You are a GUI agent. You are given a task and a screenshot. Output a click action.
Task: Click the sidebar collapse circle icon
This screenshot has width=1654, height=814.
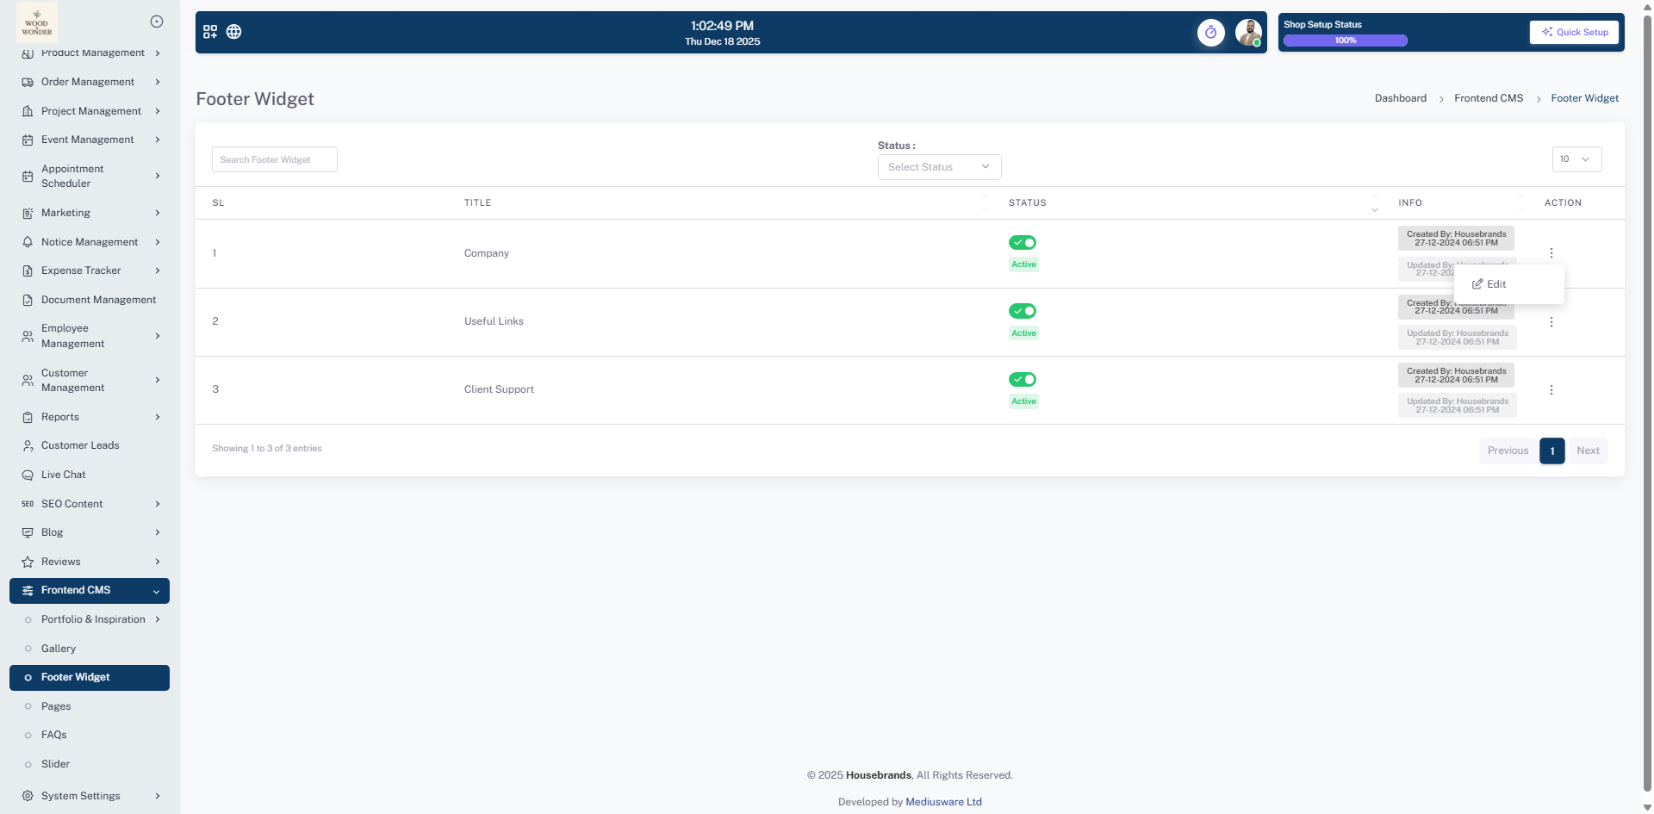[x=157, y=22]
